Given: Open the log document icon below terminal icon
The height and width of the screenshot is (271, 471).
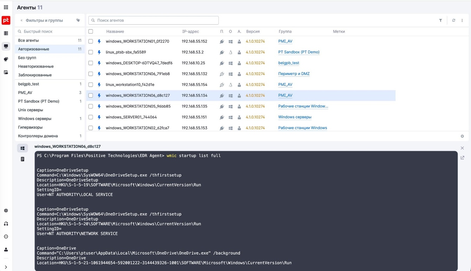Looking at the screenshot, I should point(22,159).
